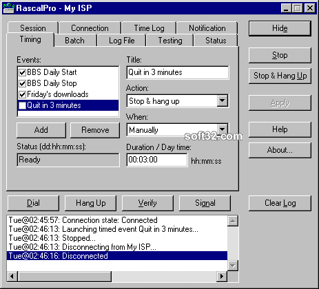The image size is (319, 289).
Task: Enable the Quit in 3 minutes checkbox
Action: coord(22,105)
